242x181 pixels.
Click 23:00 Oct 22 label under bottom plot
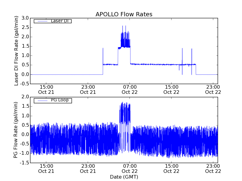tap(213, 168)
